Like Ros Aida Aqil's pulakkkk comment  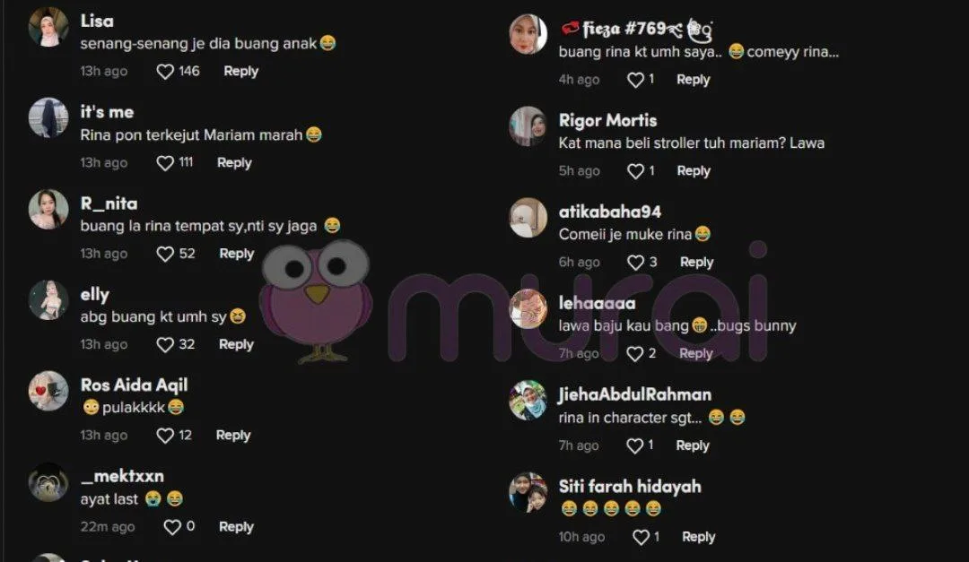(165, 436)
